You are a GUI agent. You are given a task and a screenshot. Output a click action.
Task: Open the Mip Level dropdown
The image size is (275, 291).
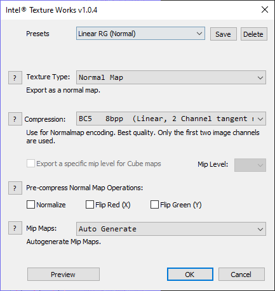pyautogui.click(x=250, y=165)
